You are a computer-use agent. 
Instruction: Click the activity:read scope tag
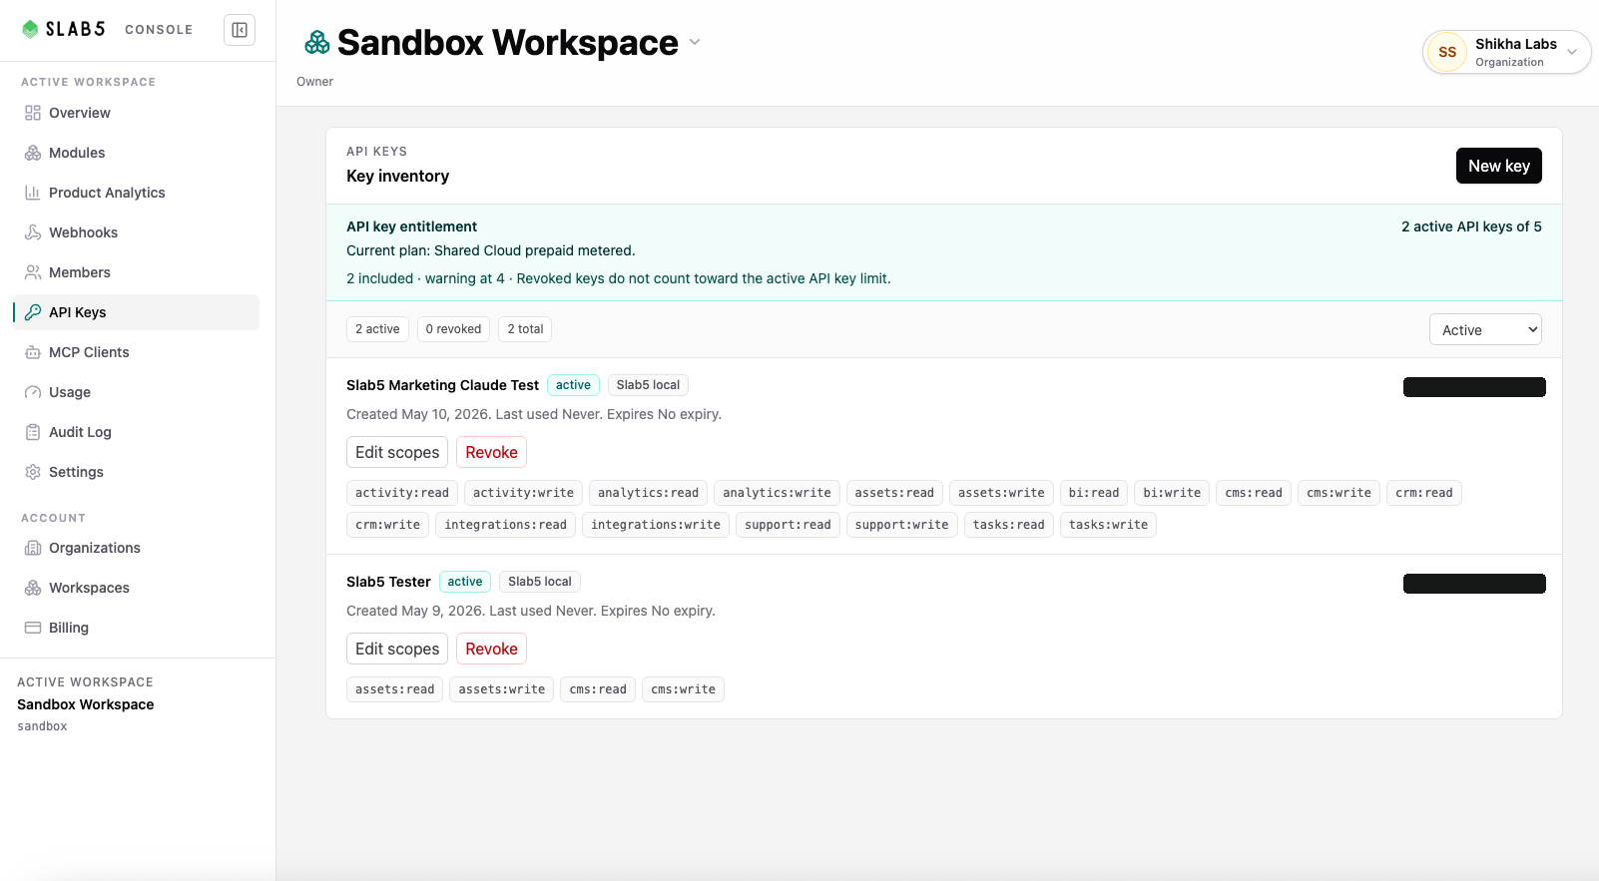pos(402,493)
